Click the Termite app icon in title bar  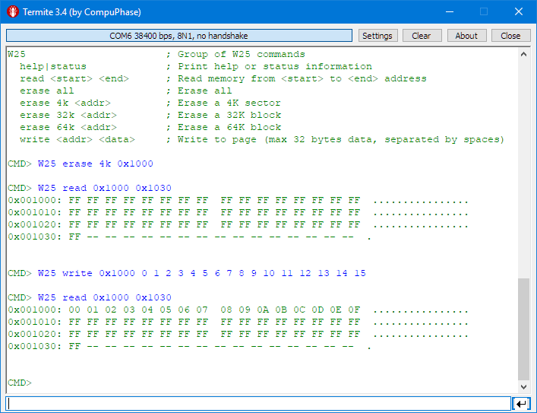click(x=12, y=12)
